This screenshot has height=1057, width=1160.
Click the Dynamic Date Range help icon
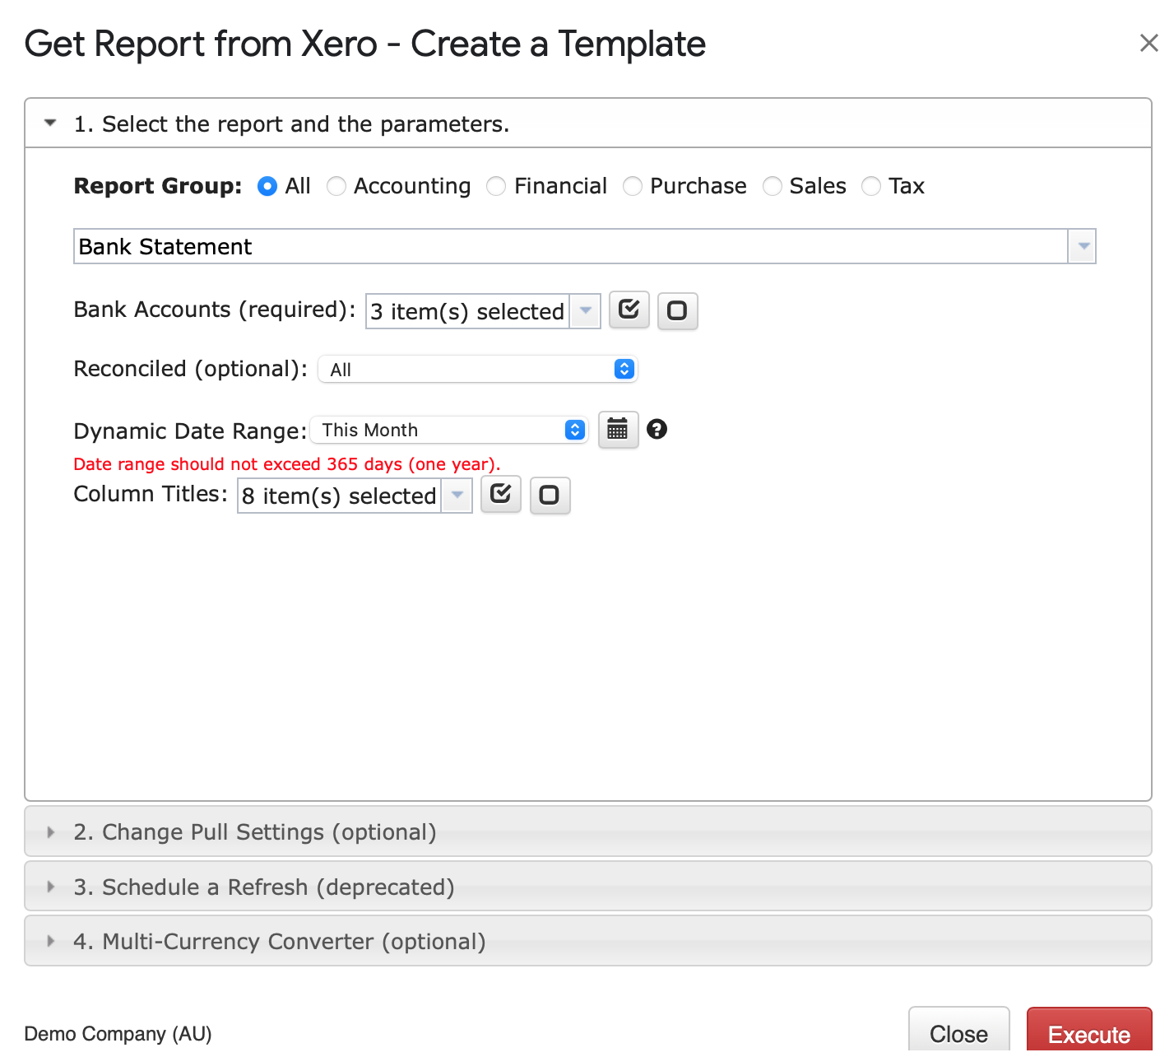coord(657,429)
